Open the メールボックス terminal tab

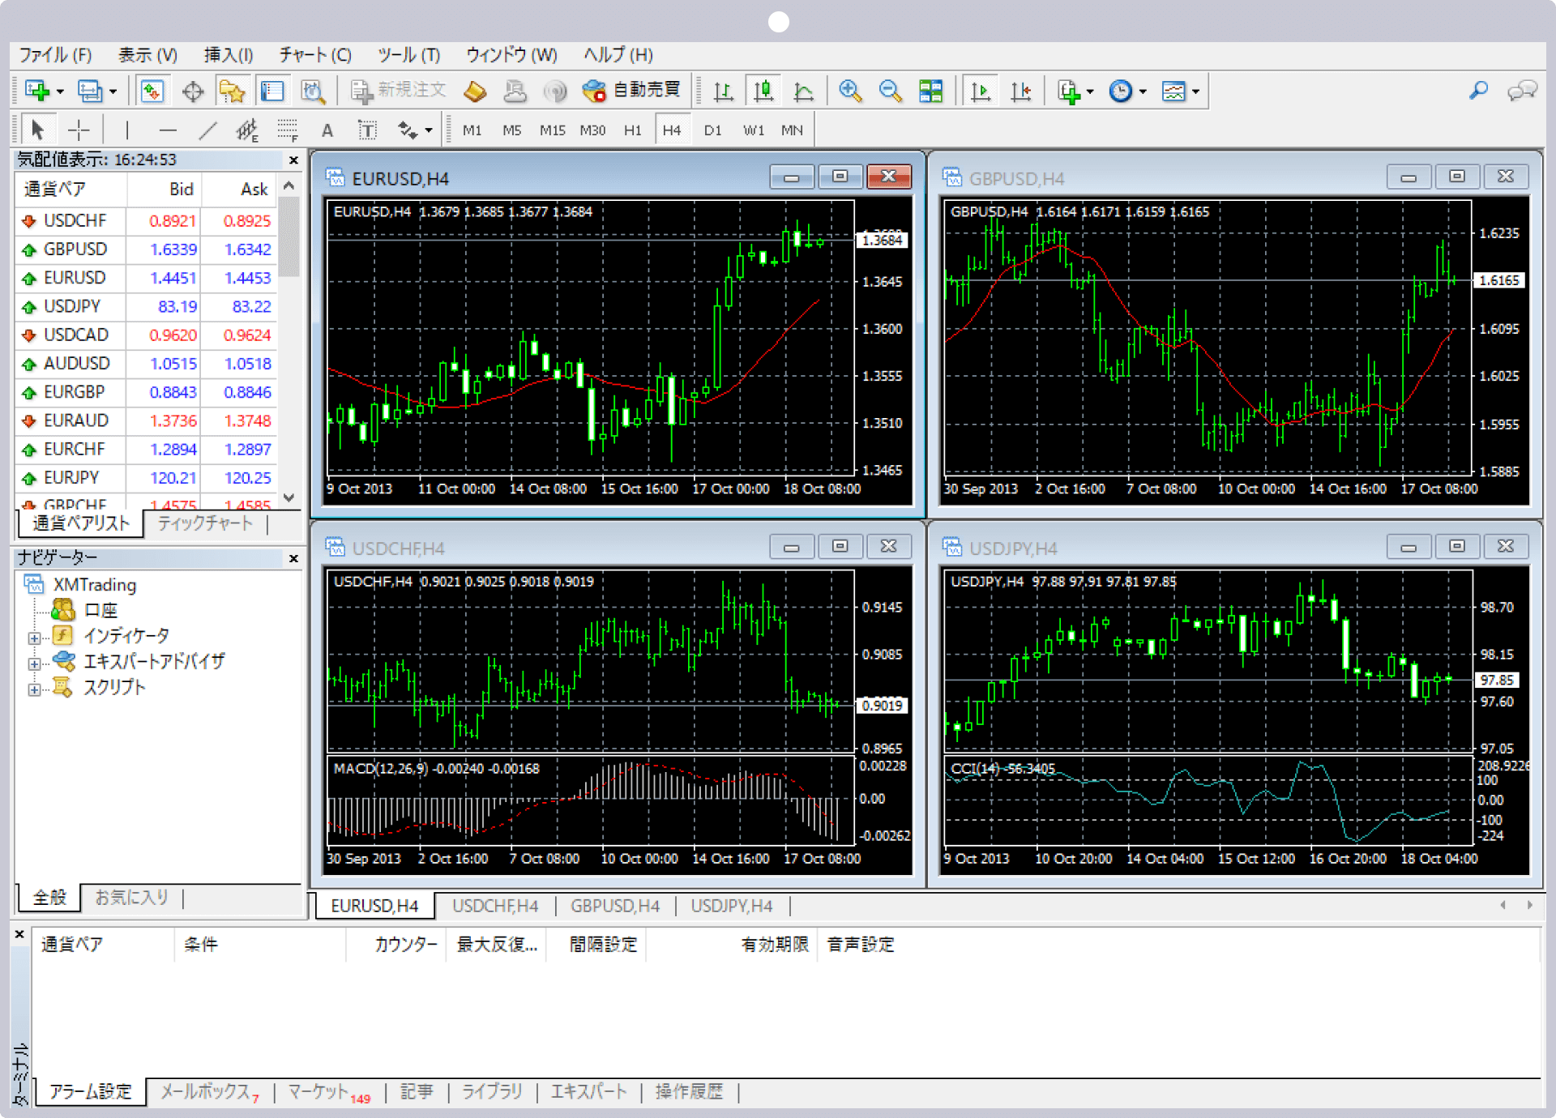209,1092
